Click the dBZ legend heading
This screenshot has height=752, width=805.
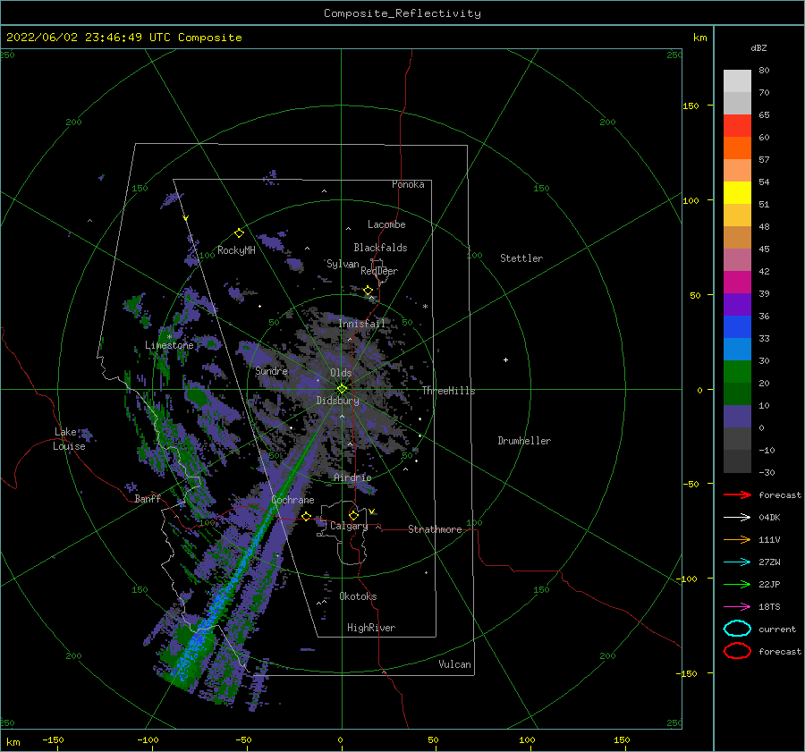[x=758, y=47]
